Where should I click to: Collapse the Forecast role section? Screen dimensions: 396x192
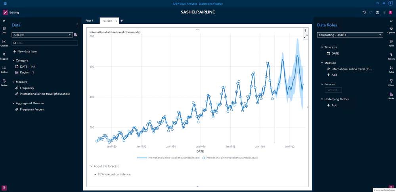pos(322,84)
